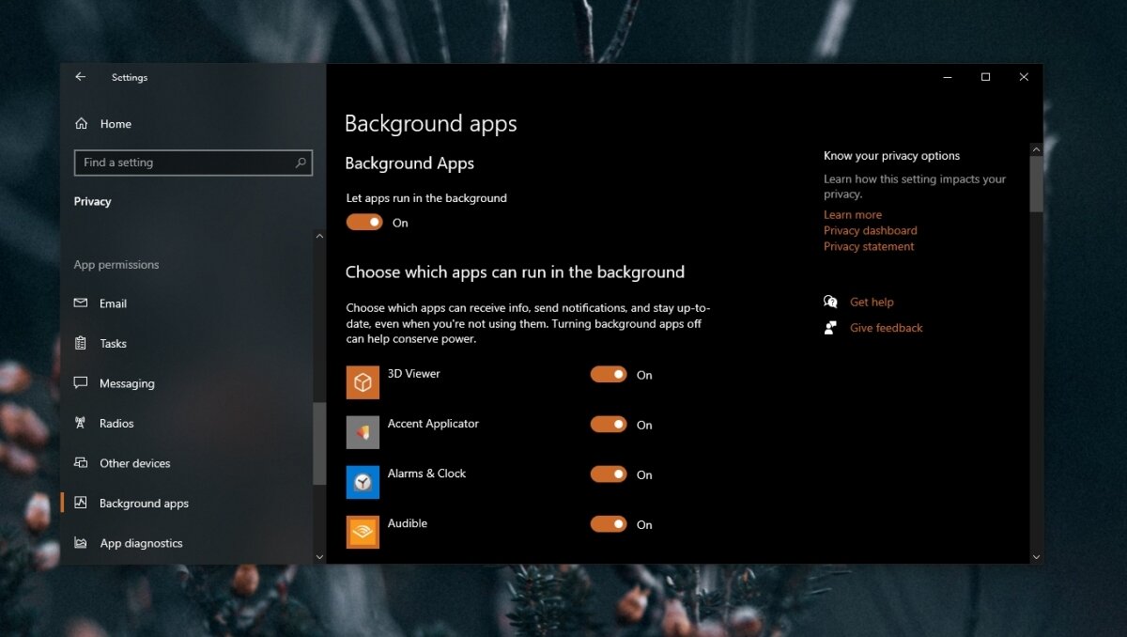1127x637 pixels.
Task: Click the main pane scroll-down arrow
Action: coord(1036,557)
